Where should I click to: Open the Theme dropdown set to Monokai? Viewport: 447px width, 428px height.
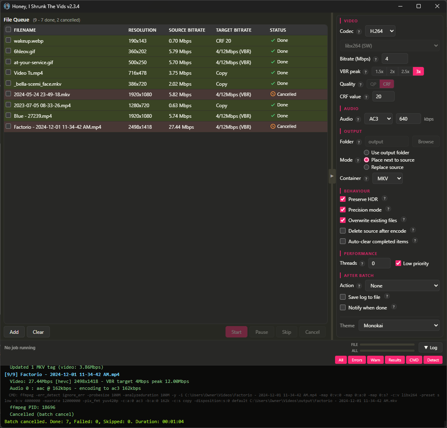coord(399,325)
